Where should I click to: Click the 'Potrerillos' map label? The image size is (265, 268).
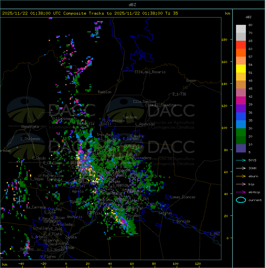(x=53, y=176)
